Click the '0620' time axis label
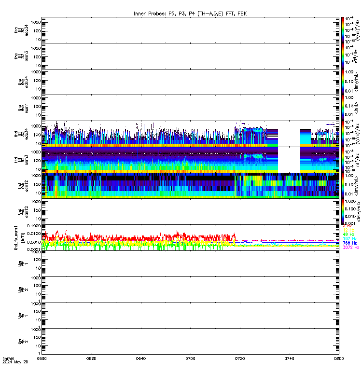The width and height of the screenshot is (362, 386). tap(91, 358)
